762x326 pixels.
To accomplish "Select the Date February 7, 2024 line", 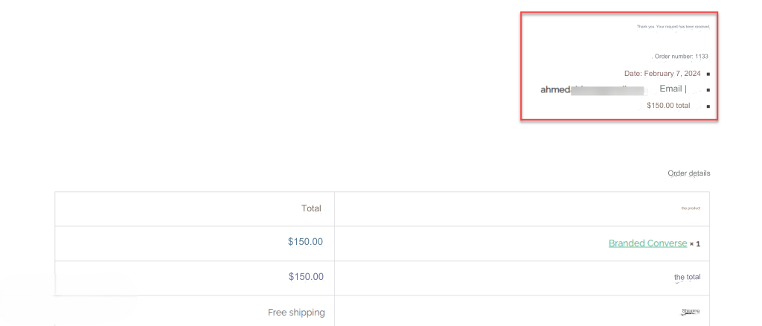I will 662,74.
